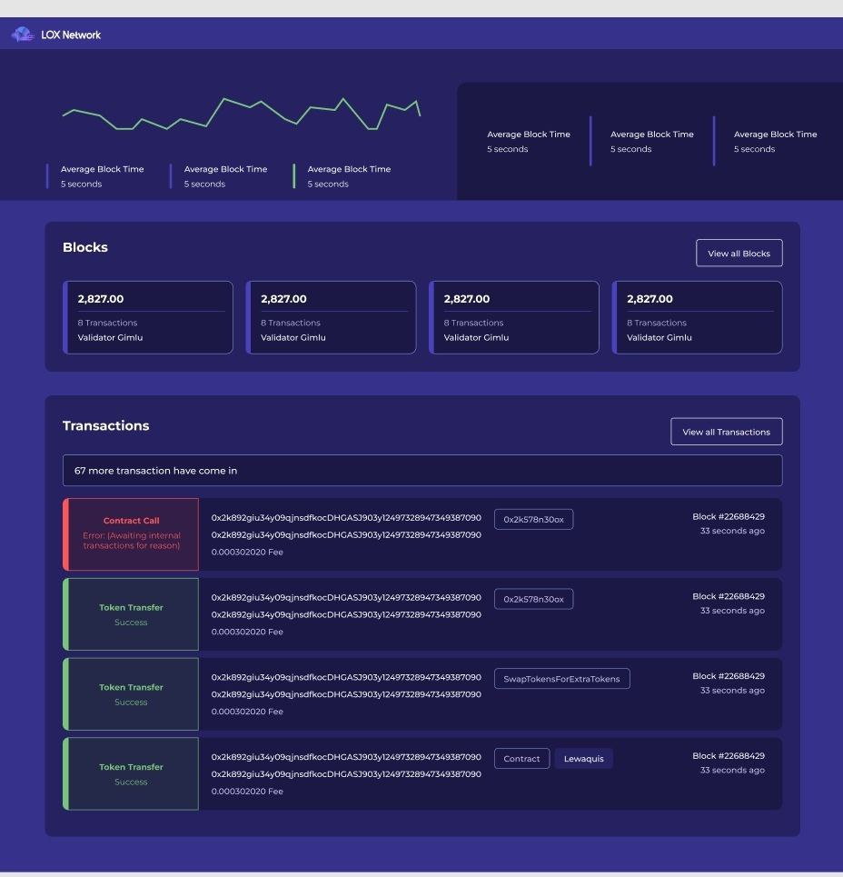Viewport: 843px width, 877px height.
Task: Click the 0x2k578n30ox tag in Contract Call row
Action: (533, 520)
